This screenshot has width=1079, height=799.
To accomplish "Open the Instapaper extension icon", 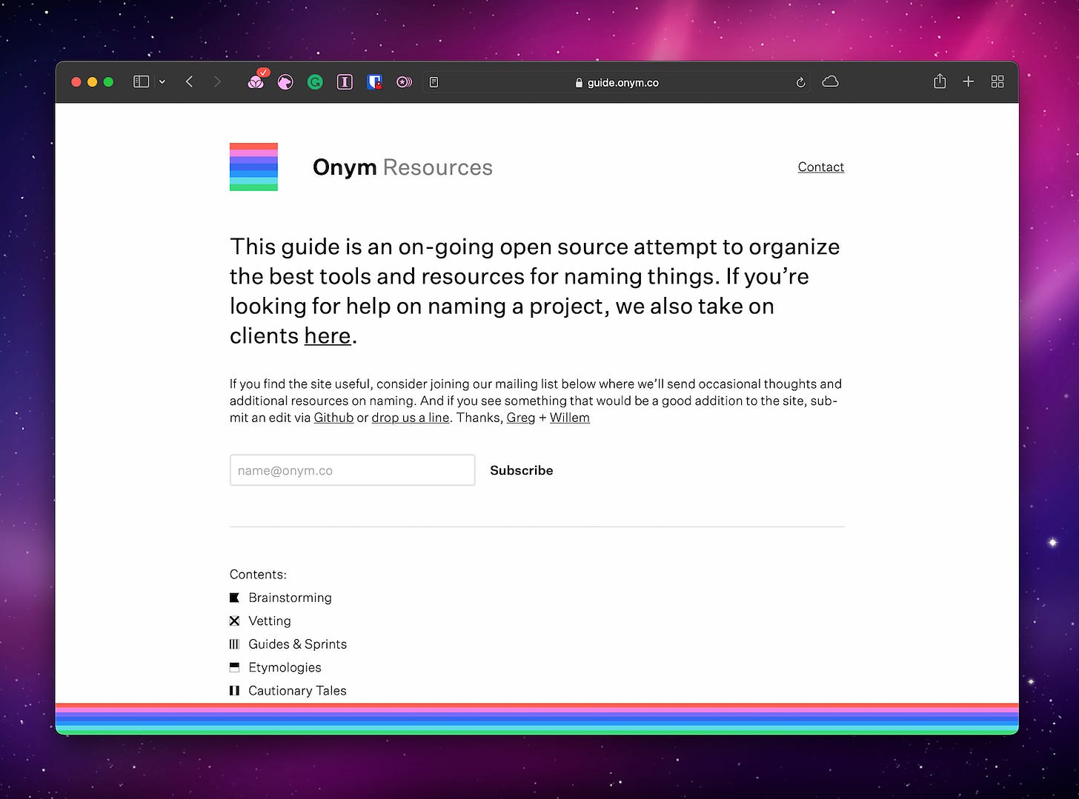I will point(345,82).
